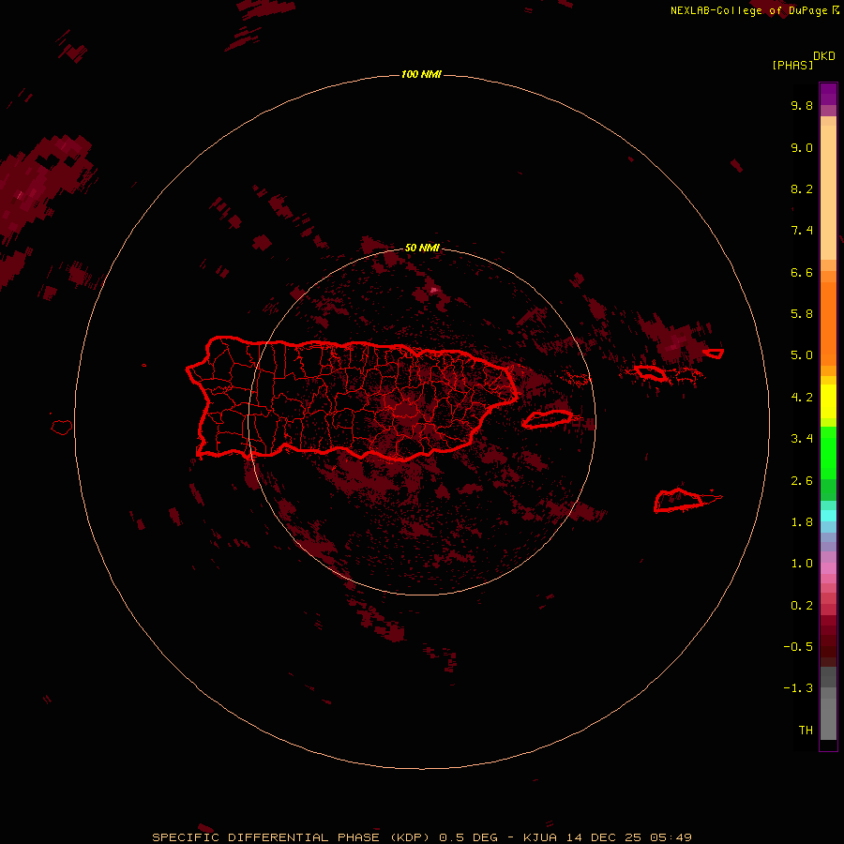Pick the bright green band of color bar
Viewport: 844px width, 844px height.
tap(828, 453)
